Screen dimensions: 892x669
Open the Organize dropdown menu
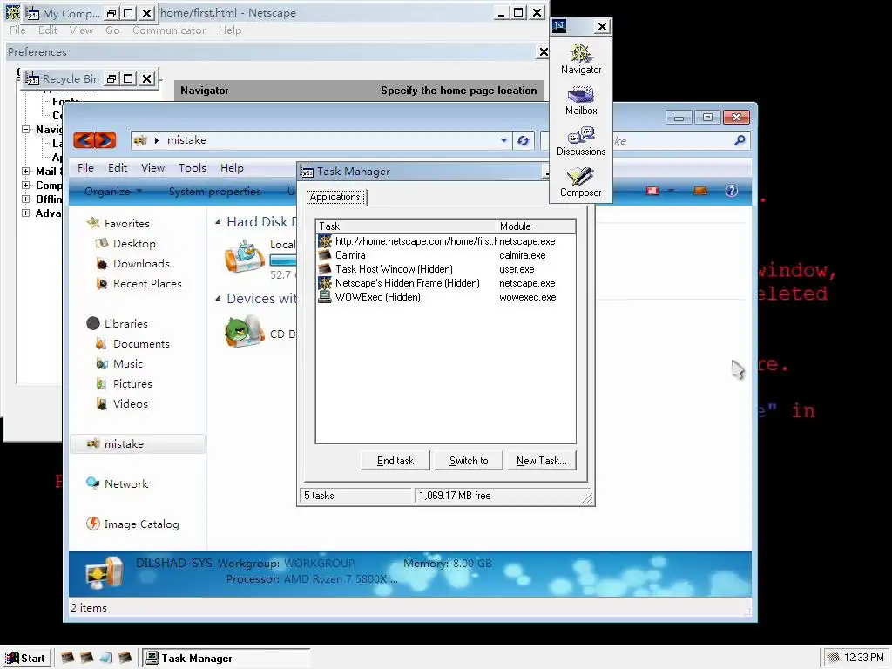(112, 191)
